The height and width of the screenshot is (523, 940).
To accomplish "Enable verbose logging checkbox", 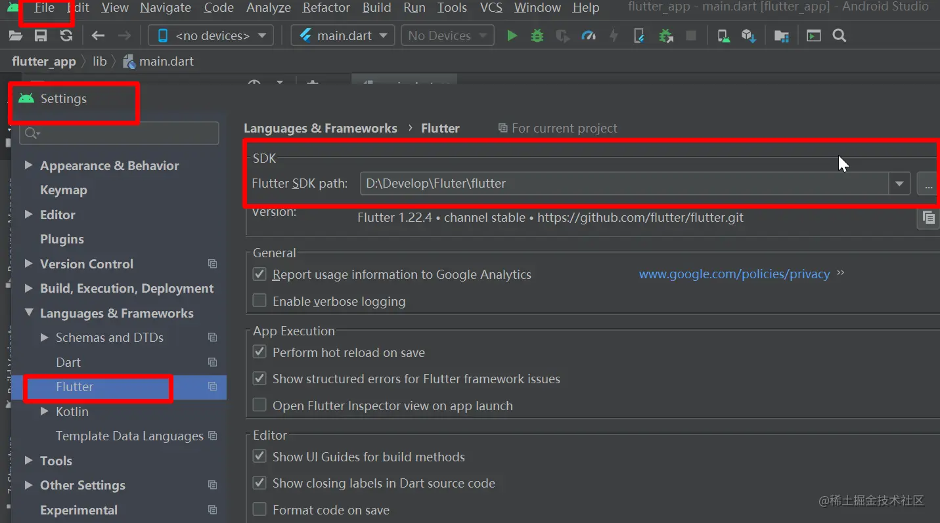I will (260, 301).
